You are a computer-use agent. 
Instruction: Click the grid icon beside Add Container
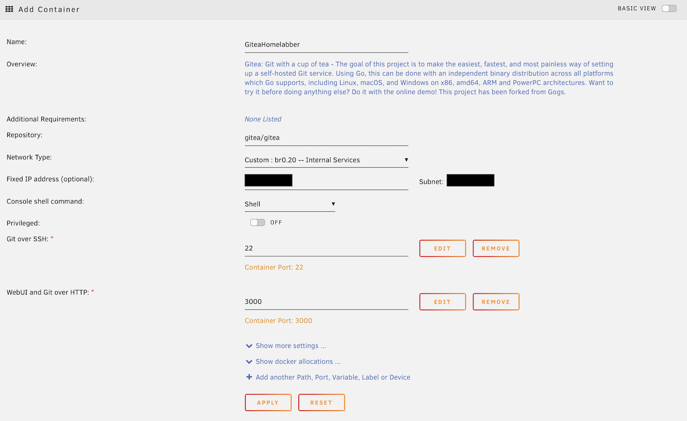pos(9,9)
